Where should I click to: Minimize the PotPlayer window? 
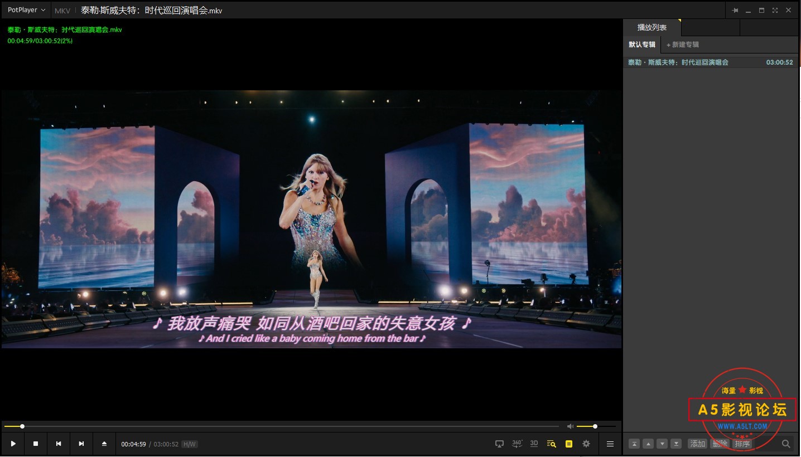[748, 10]
